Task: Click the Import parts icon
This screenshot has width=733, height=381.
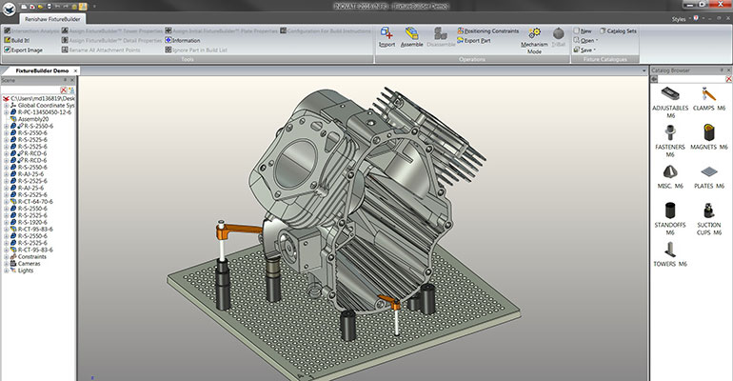Action: (386, 33)
